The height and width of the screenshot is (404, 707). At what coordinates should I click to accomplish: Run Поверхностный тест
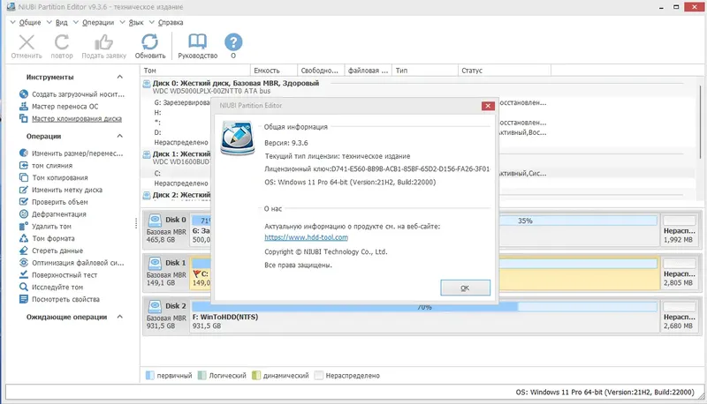click(58, 275)
